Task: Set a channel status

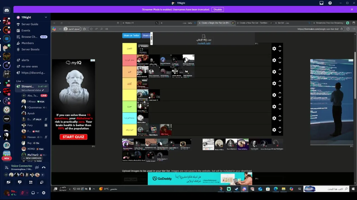Action: [32, 90]
